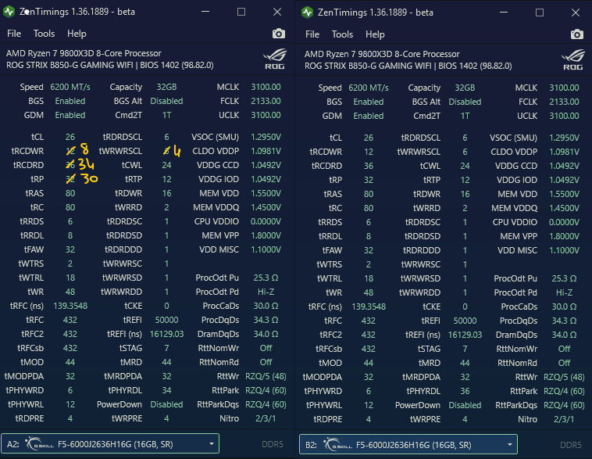Viewport: 592px width, 459px height.
Task: Close the right ZenTimings window
Action: point(576,13)
